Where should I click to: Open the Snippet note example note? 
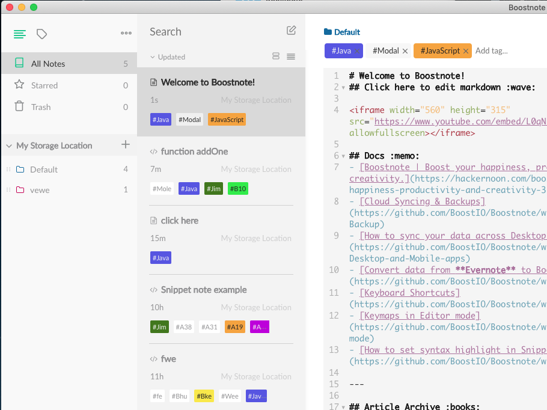point(221,309)
